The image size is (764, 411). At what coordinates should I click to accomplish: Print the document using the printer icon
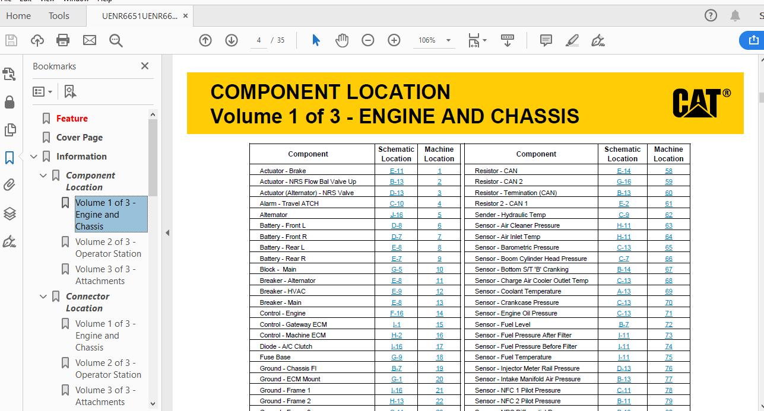(63, 40)
